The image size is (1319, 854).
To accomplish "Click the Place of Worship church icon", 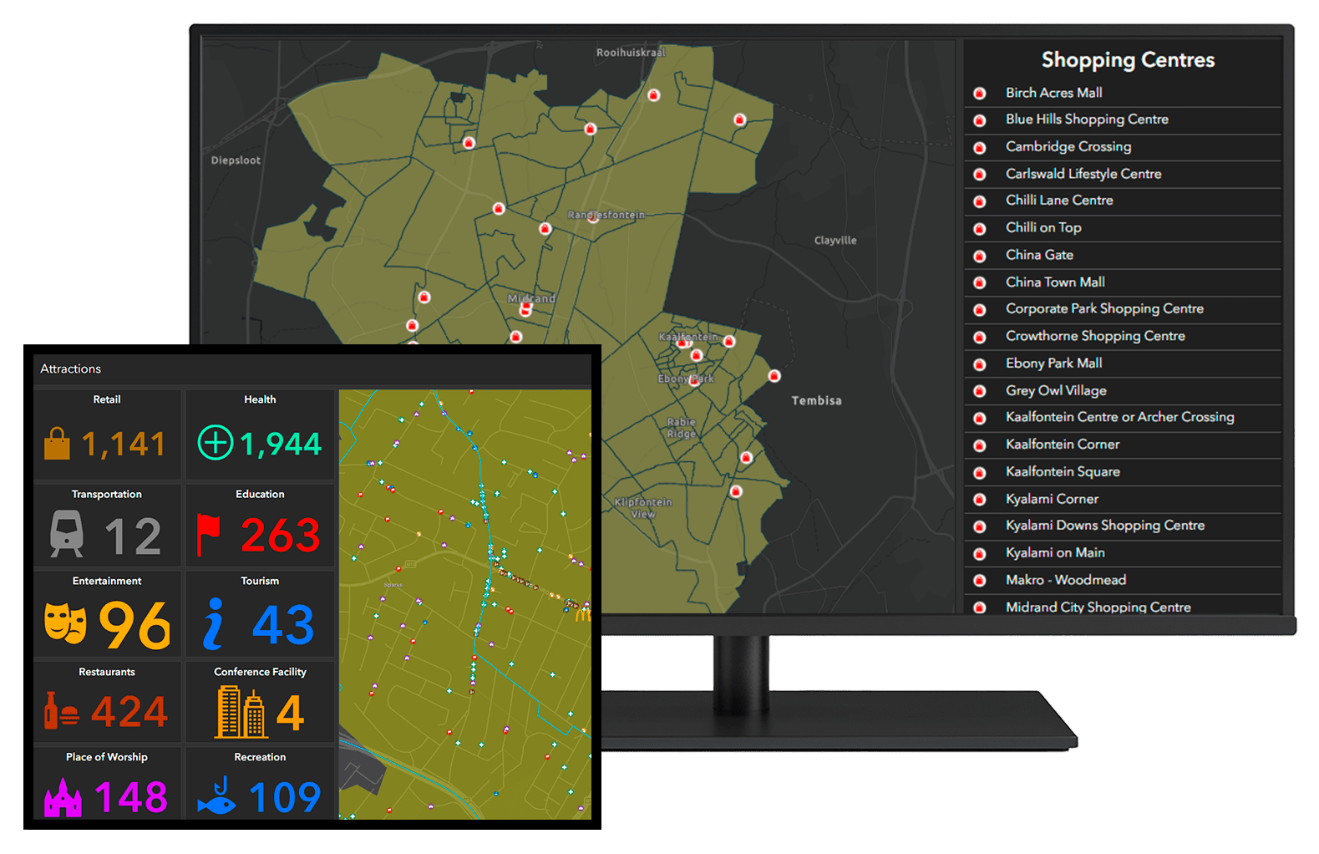I will pyautogui.click(x=63, y=797).
